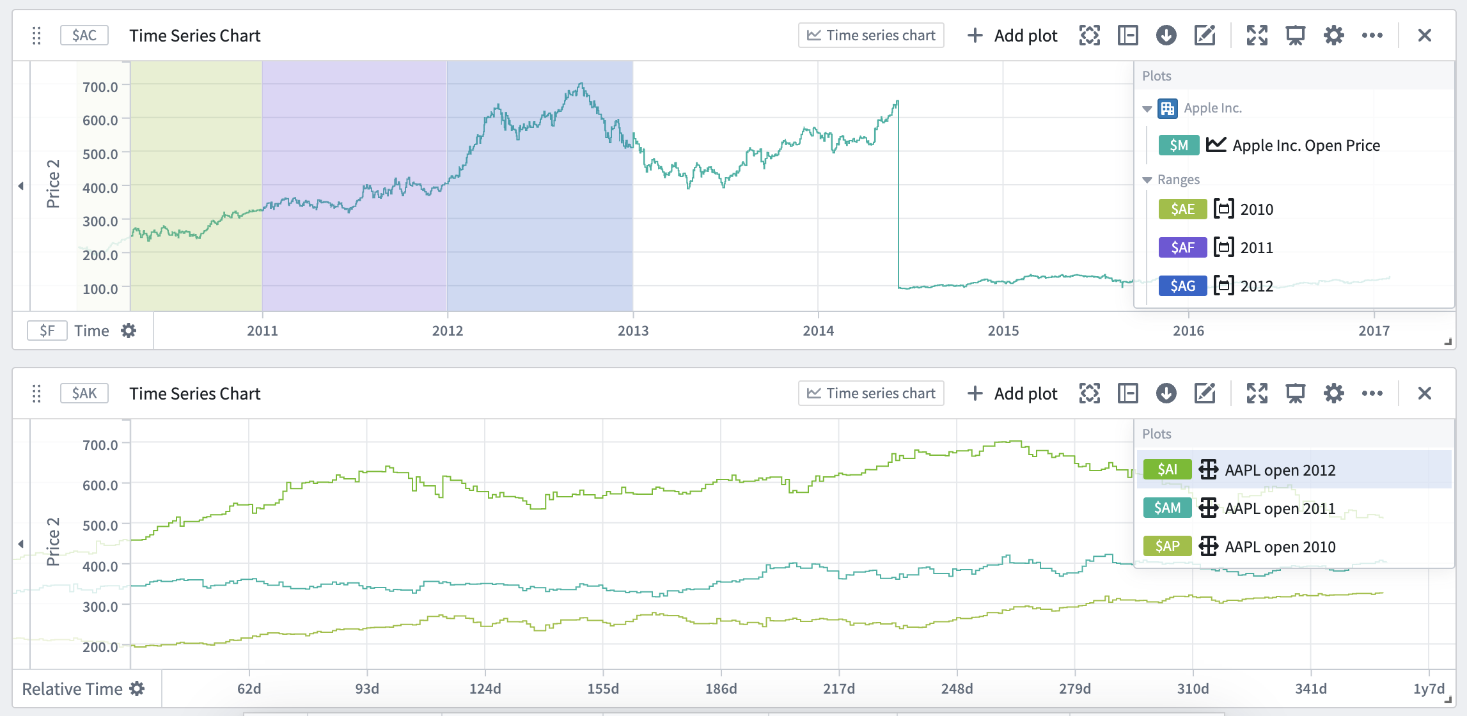The image size is (1467, 716).
Task: Click the drag handle of the $AC chart
Action: (36, 36)
